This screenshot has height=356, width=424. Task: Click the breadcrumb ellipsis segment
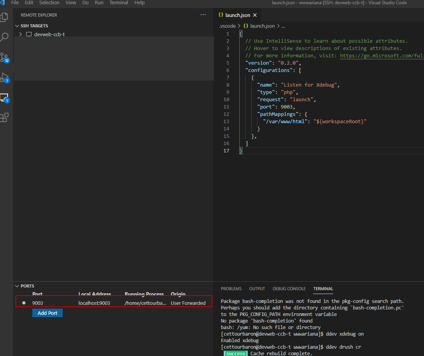283,26
